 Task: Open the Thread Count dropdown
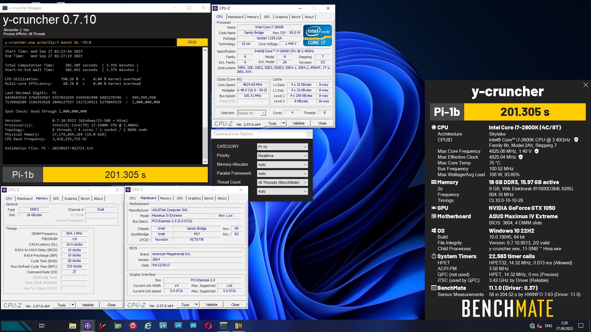pos(282,183)
